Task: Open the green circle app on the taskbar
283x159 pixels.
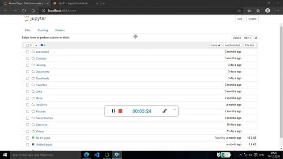Action: coord(107,155)
